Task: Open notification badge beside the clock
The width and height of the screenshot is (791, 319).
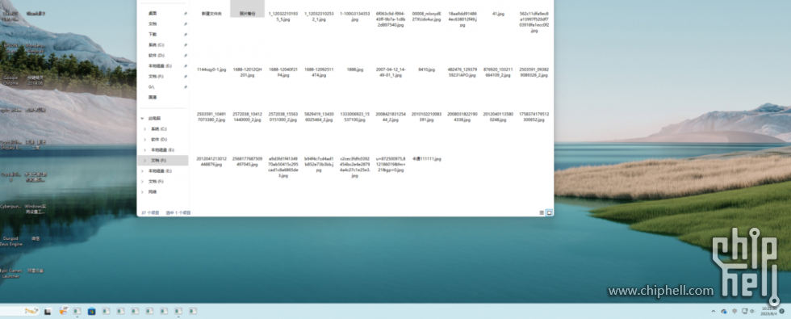Action: (x=782, y=311)
